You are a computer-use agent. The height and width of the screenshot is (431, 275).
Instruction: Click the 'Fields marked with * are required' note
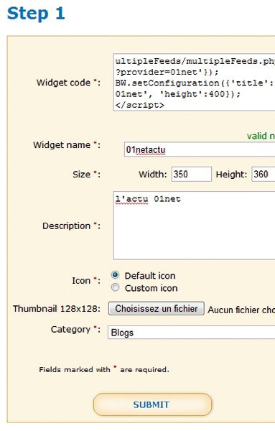click(104, 369)
